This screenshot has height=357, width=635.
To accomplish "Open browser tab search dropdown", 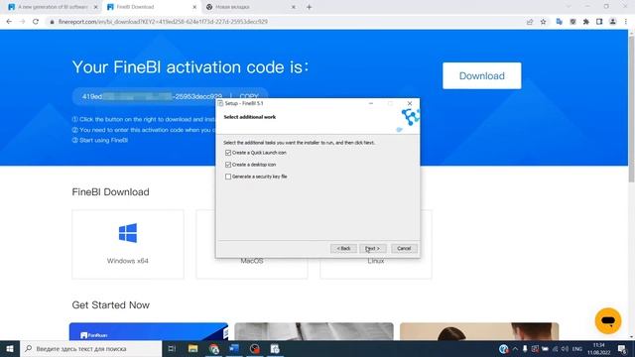I will coord(569,7).
